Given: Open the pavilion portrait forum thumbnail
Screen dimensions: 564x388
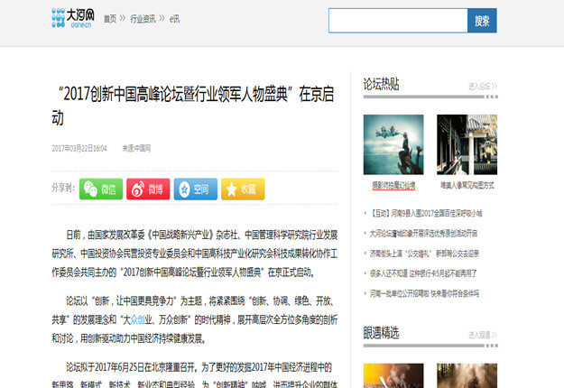Looking at the screenshot, I should (x=467, y=144).
